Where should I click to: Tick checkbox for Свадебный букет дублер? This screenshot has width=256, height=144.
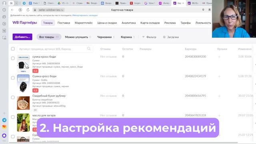click(13, 98)
